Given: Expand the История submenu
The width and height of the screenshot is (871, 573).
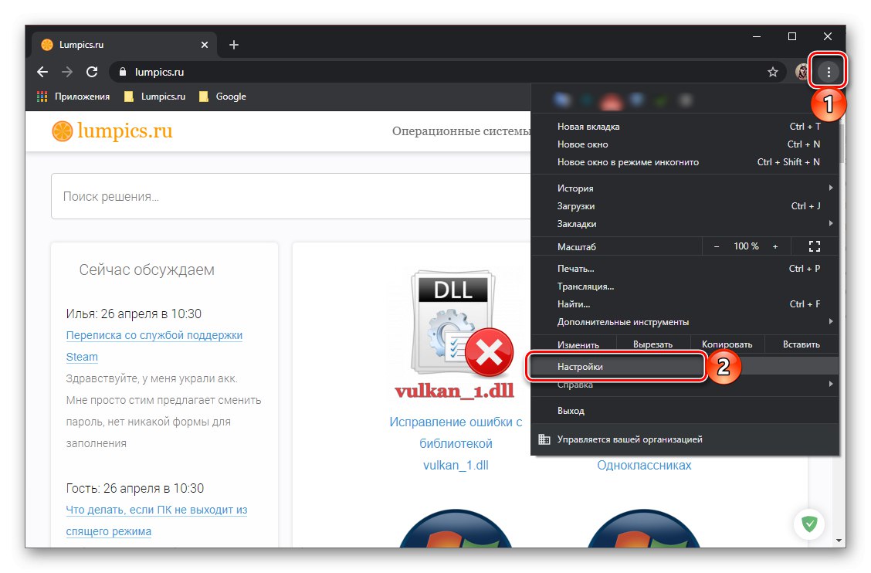Looking at the screenshot, I should [685, 188].
